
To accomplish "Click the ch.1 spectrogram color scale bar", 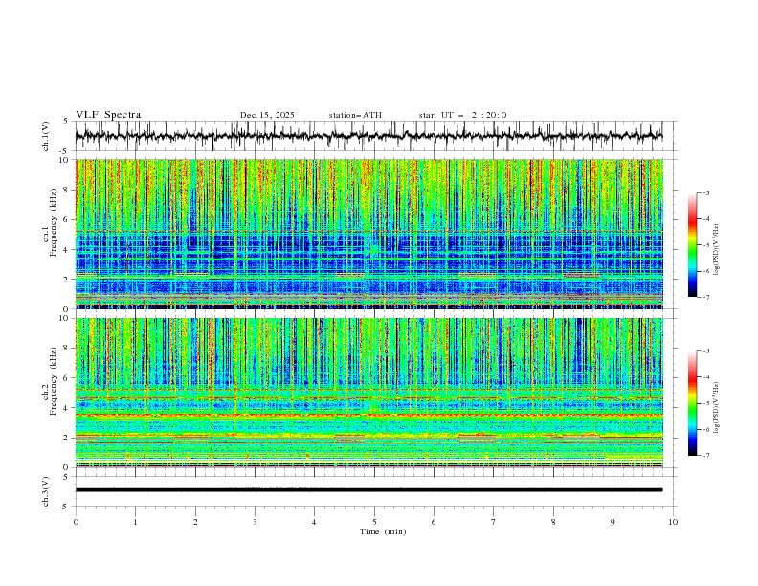I will tap(693, 245).
